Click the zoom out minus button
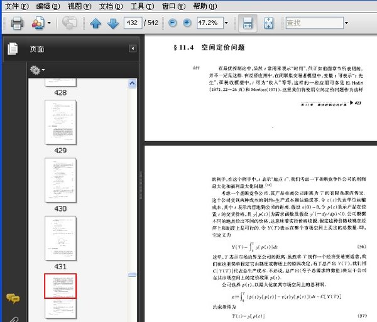This screenshot has width=377, height=322. click(173, 23)
